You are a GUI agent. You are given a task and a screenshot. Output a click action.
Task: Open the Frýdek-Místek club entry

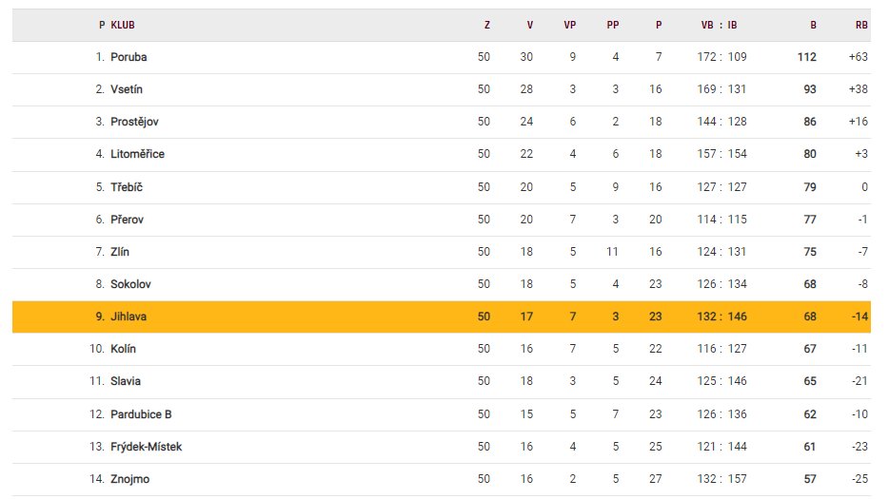(x=146, y=447)
